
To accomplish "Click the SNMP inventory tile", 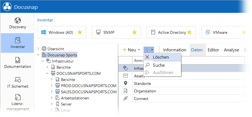I will point(116,32).
